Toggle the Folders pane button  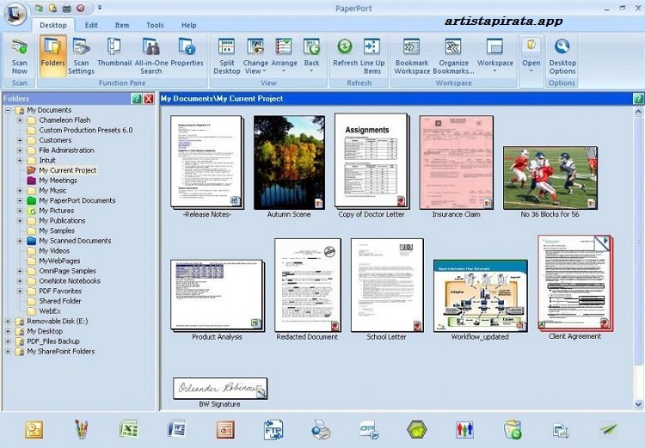52,57
